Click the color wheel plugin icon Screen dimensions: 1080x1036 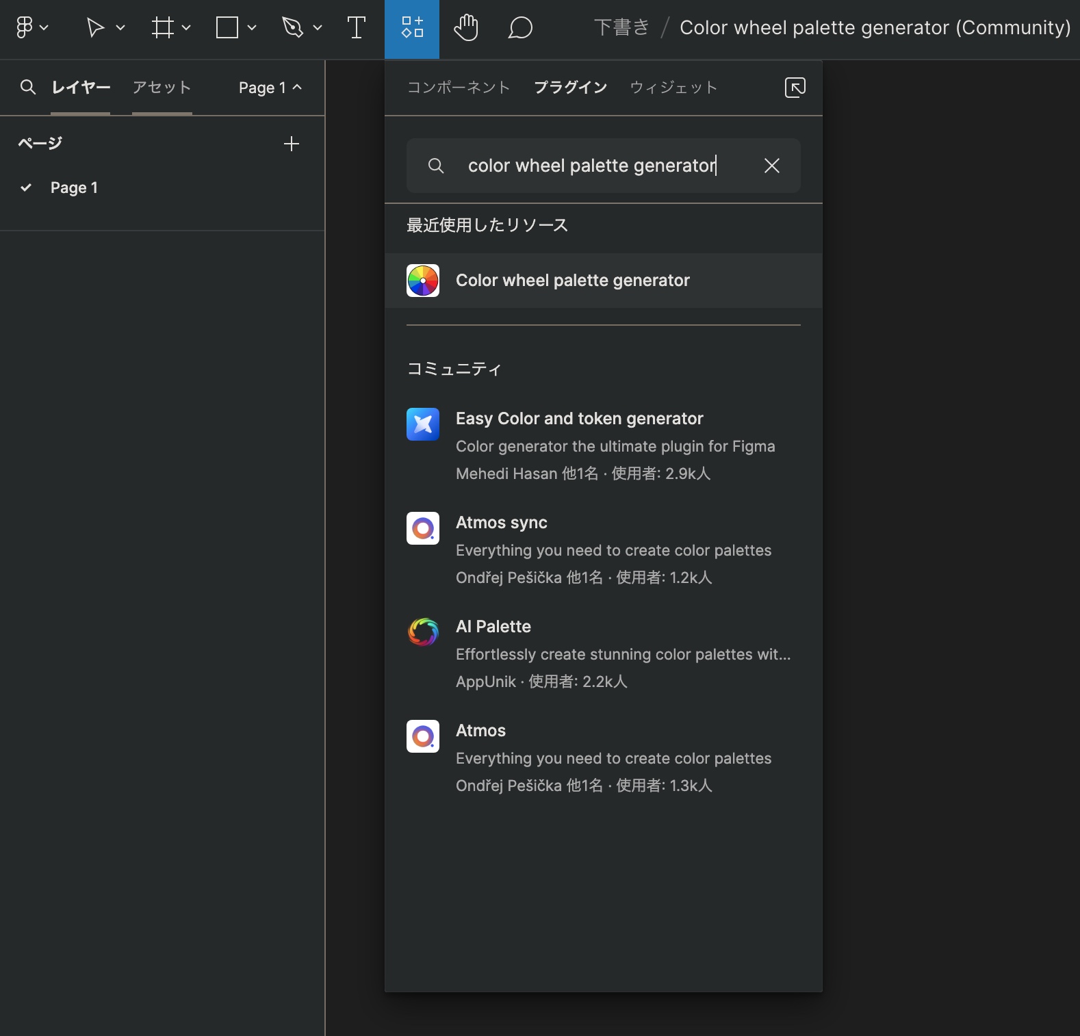pos(423,281)
